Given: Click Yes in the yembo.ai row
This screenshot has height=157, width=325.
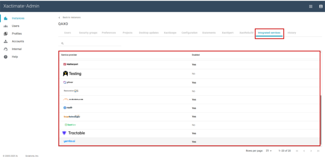Looking at the screenshot, I should click(194, 142).
